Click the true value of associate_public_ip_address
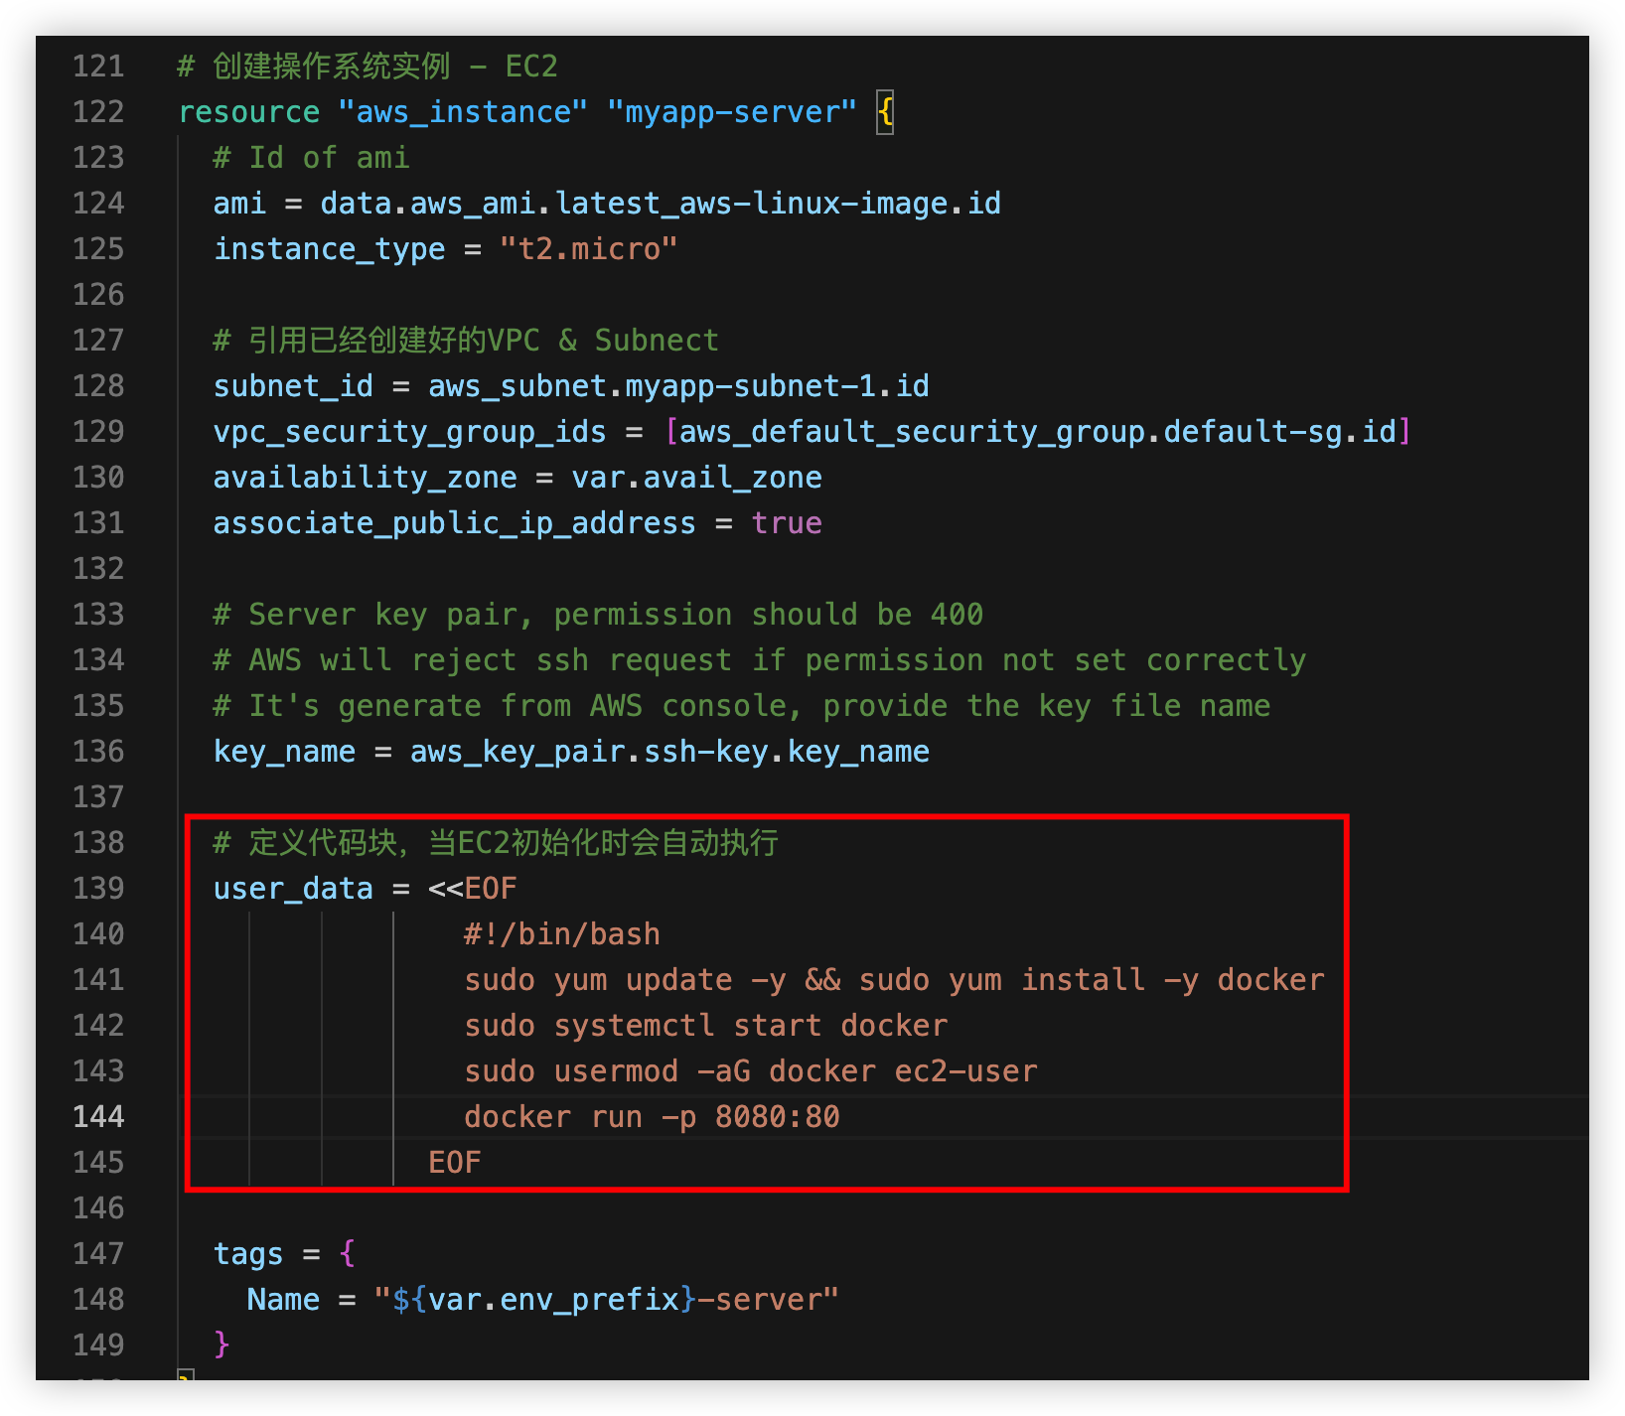Image resolution: width=1625 pixels, height=1416 pixels. 787,523
